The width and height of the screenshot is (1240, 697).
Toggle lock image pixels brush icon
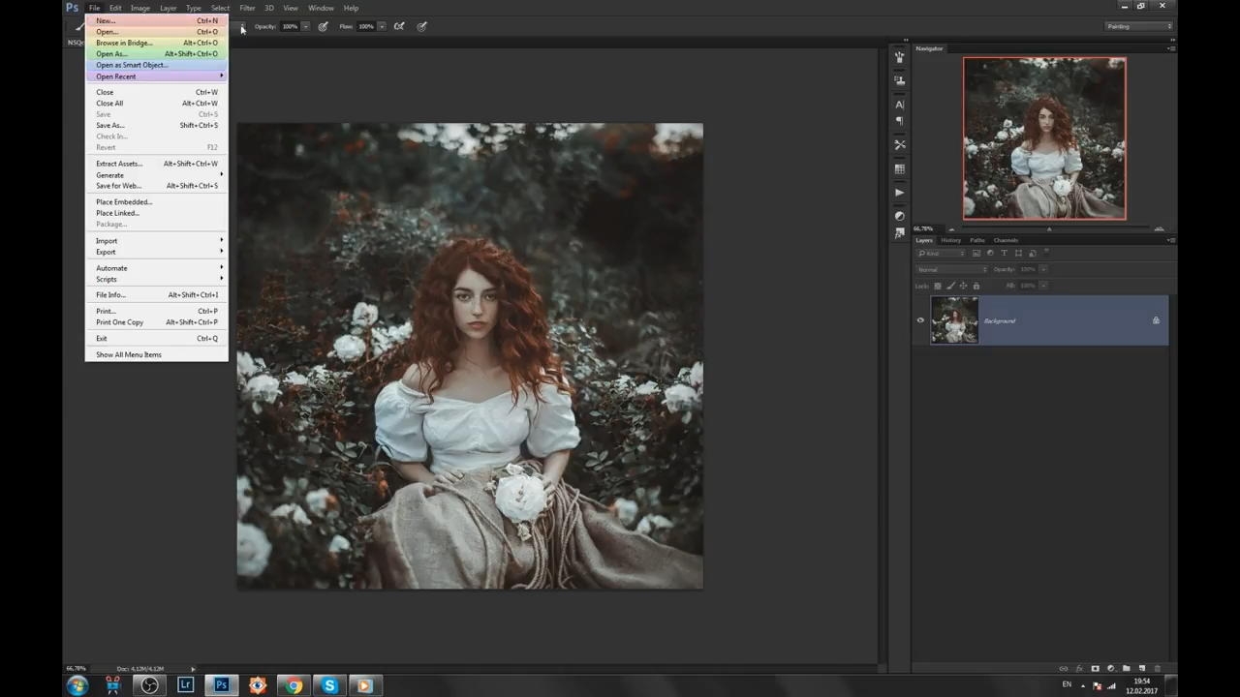[x=950, y=286]
